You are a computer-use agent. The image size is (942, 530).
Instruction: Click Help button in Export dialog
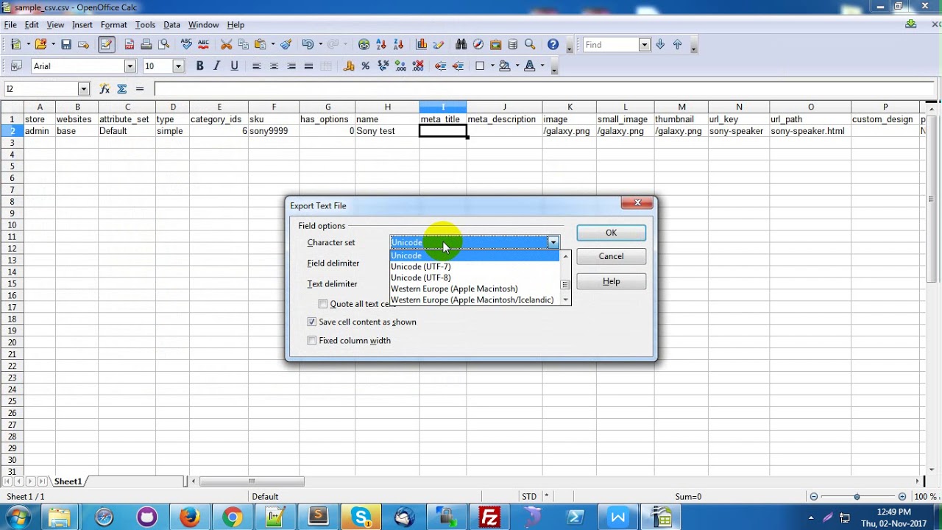click(611, 281)
